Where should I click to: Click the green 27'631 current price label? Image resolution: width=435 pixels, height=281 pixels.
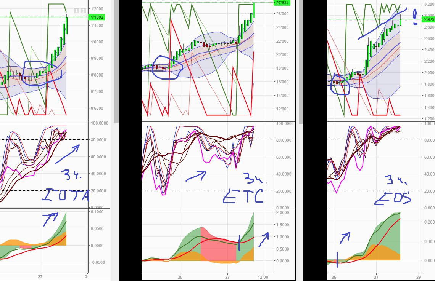(x=282, y=3)
